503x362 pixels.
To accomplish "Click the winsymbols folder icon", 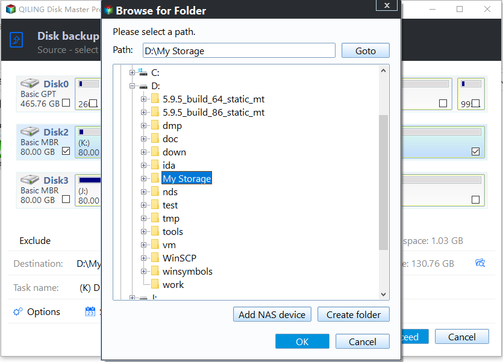I will tap(155, 270).
